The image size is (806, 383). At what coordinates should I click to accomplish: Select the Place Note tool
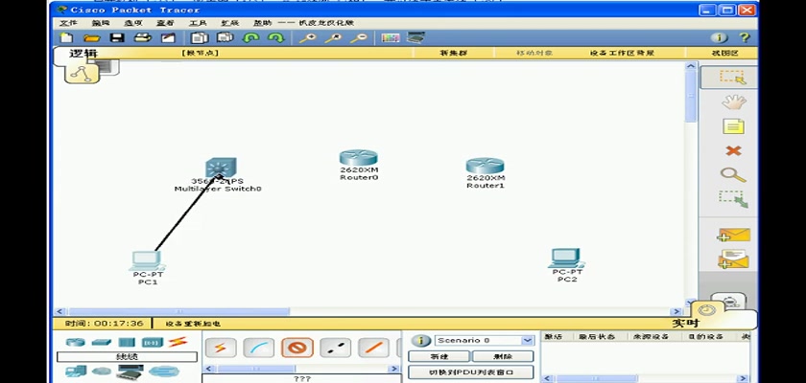pyautogui.click(x=733, y=126)
